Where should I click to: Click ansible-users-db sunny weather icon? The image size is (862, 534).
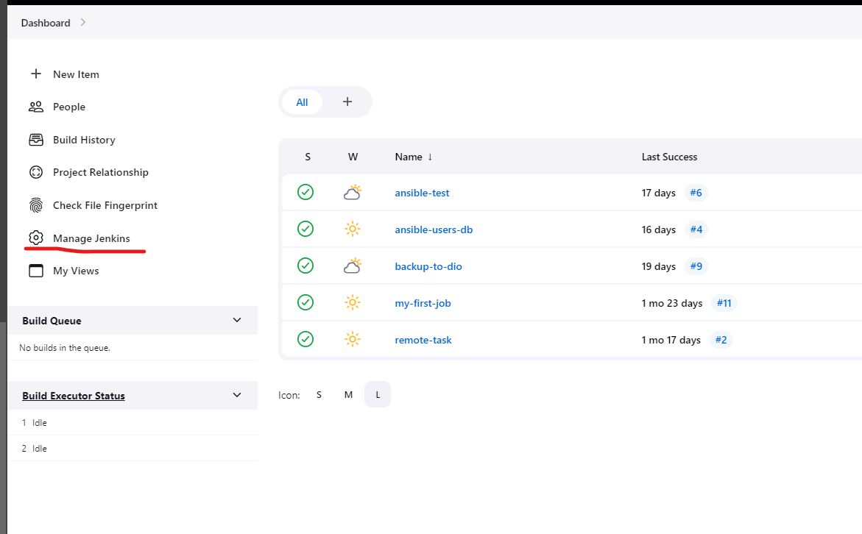point(353,229)
